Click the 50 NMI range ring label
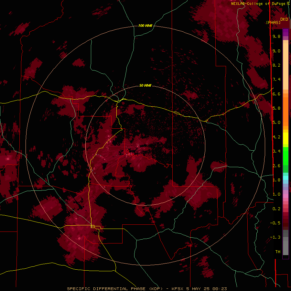The width and height of the screenshot is (291, 291). pyautogui.click(x=145, y=85)
